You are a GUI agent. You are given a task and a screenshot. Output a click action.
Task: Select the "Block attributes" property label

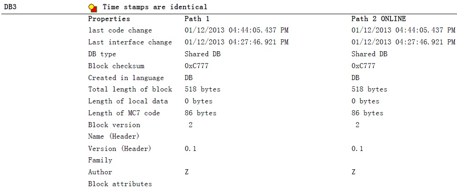[x=120, y=184]
